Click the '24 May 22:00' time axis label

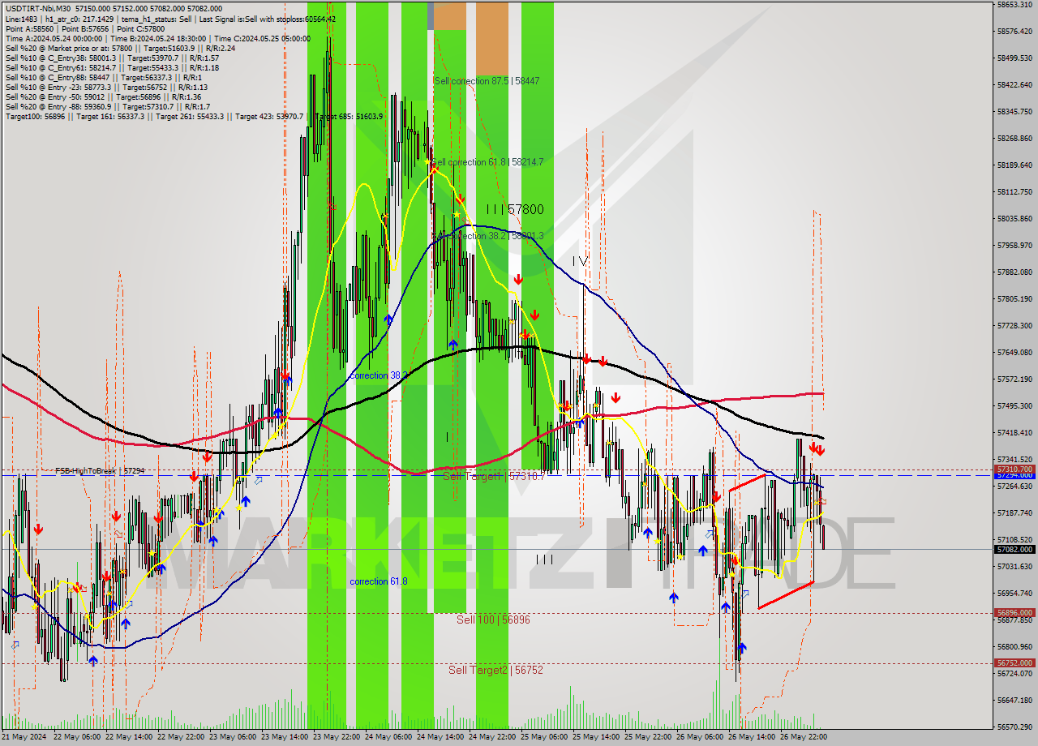click(x=492, y=737)
